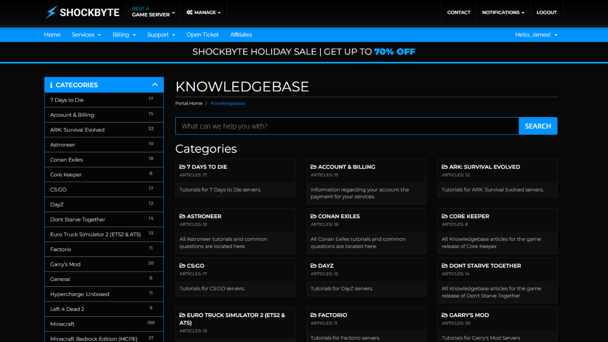Viewport: 608px width, 342px height.
Task: Open the ARK: SURVIVAL EVOLVED category title
Action: pyautogui.click(x=485, y=167)
